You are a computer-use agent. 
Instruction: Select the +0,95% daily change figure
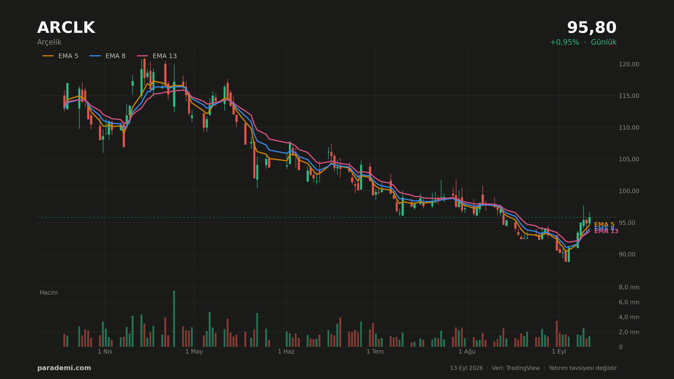(x=564, y=43)
